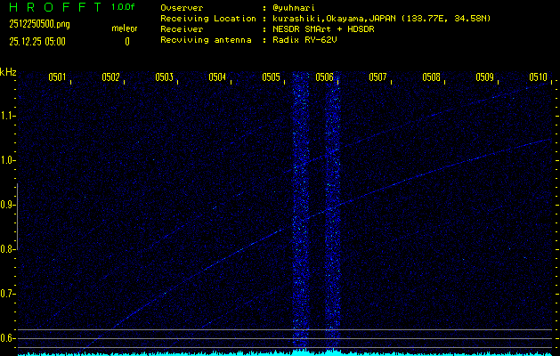This screenshot has width=560, height=356.
Task: Click the 1.0 kHz axis label
Action: (x=8, y=160)
